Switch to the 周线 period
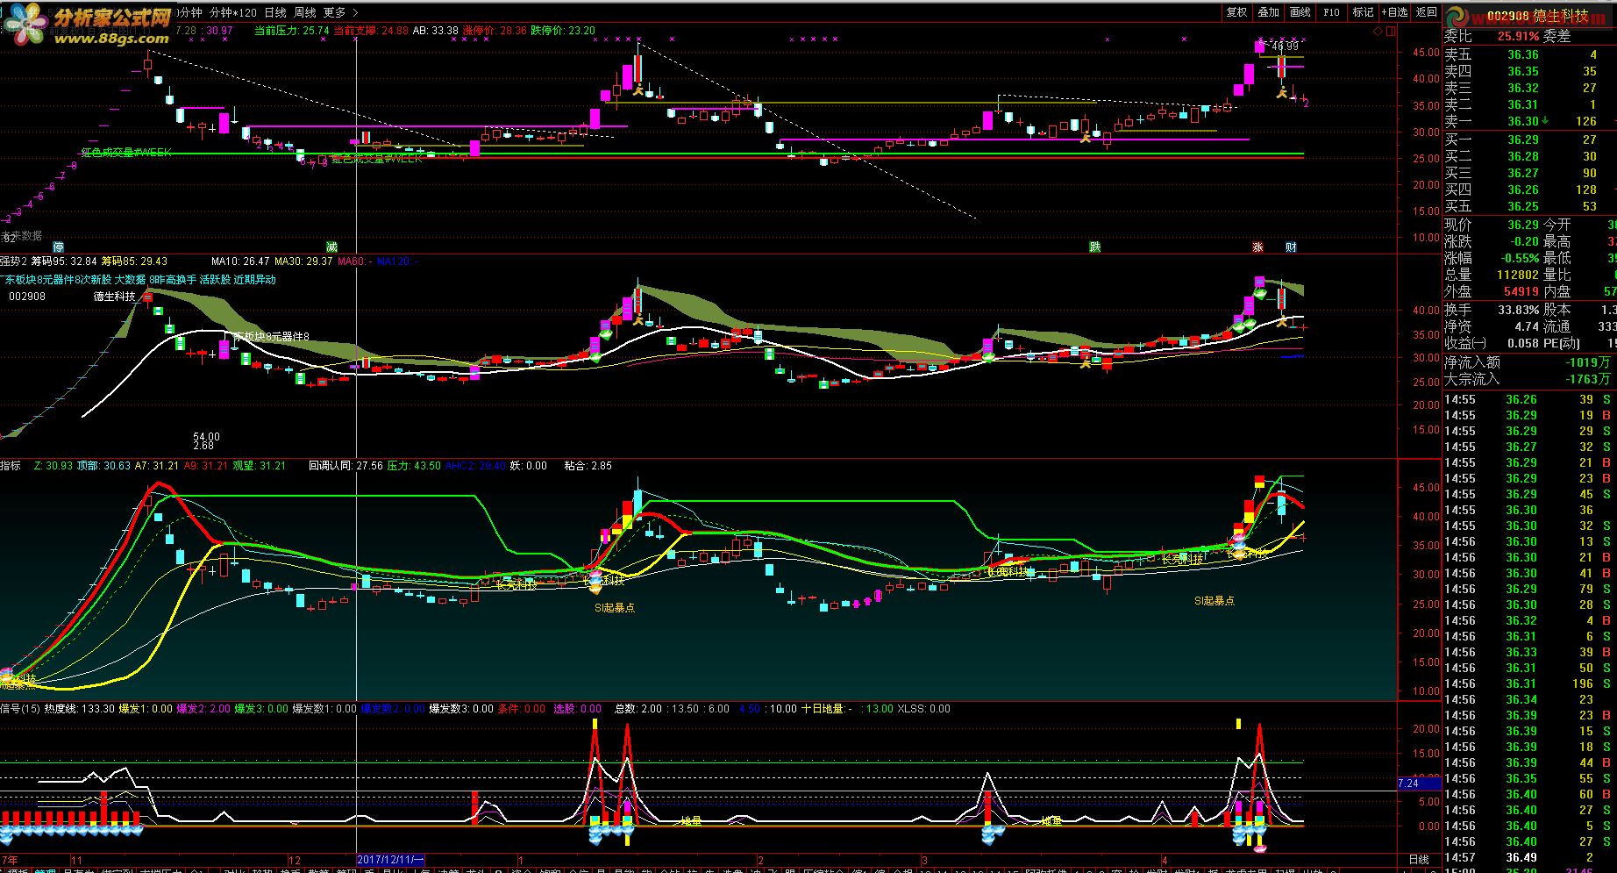The width and height of the screenshot is (1617, 873). (304, 12)
